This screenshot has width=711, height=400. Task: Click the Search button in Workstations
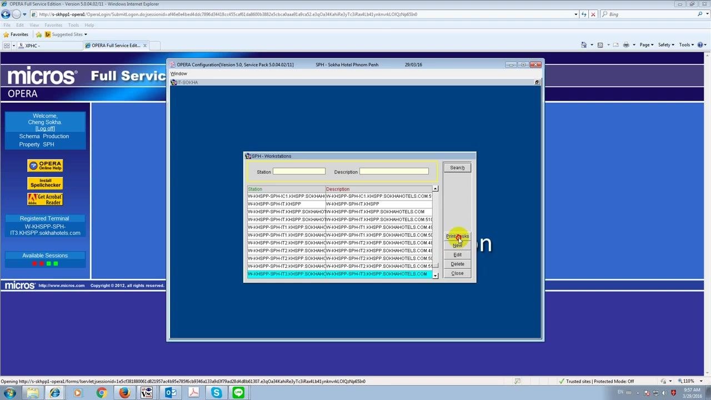[457, 168]
